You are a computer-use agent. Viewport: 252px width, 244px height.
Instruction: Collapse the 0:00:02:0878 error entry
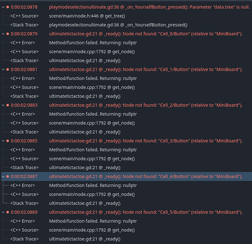coord(3,7)
